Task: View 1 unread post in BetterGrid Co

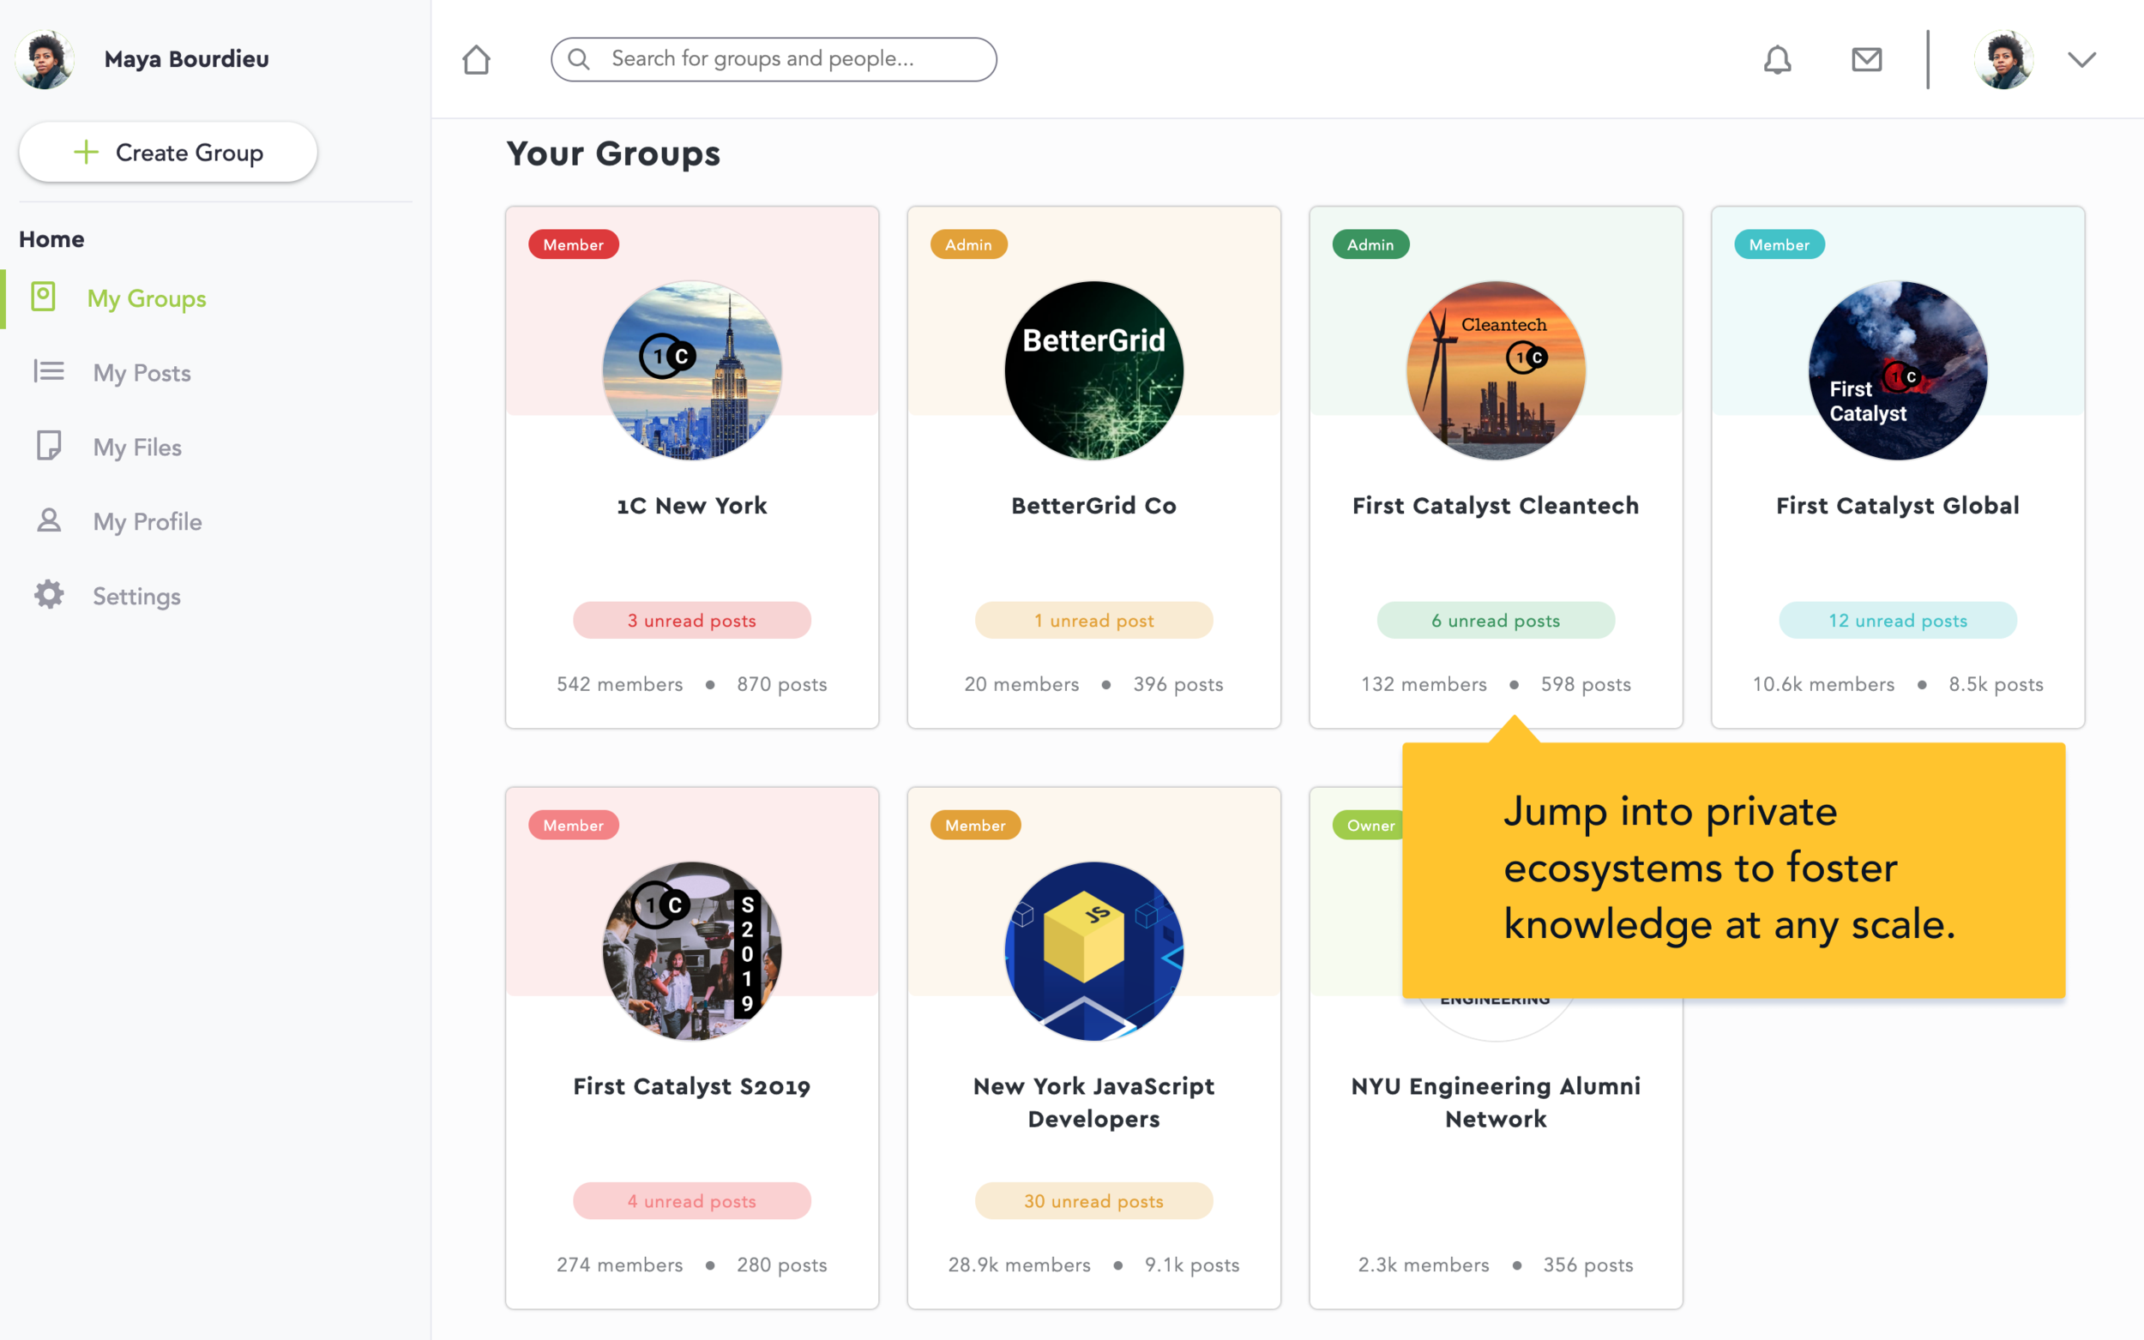Action: click(x=1093, y=621)
